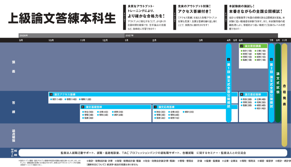The width and height of the screenshot is (291, 167).
Task: Click the 答練 row label
Action: point(14,107)
